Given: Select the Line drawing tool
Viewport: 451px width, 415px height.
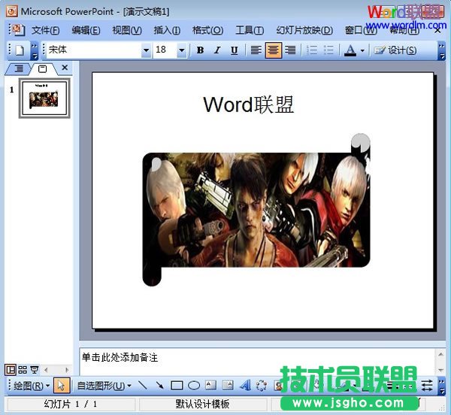Looking at the screenshot, I should pos(143,386).
